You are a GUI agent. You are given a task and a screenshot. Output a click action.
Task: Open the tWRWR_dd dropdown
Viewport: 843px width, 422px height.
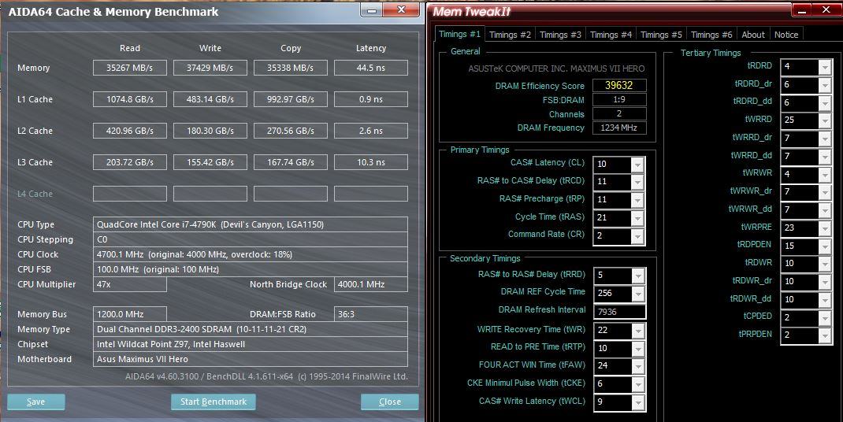click(x=825, y=209)
